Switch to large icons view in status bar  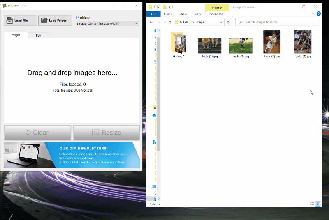point(317,204)
